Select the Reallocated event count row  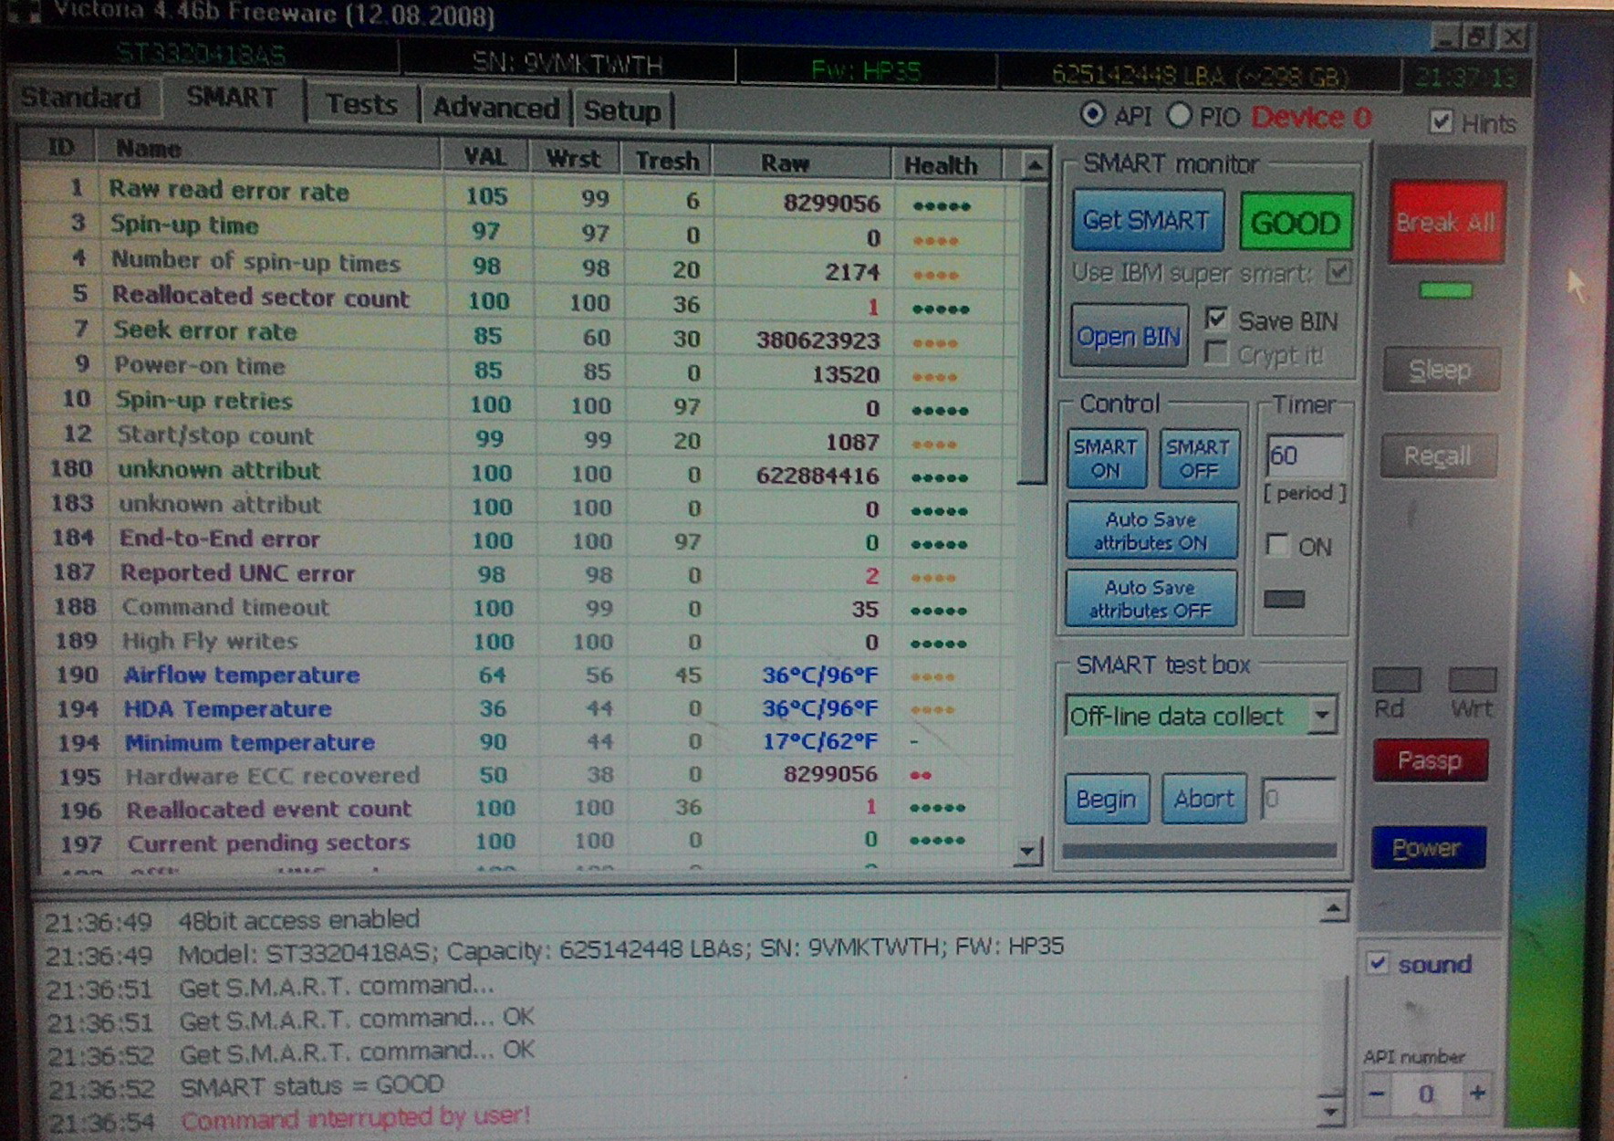(x=525, y=808)
